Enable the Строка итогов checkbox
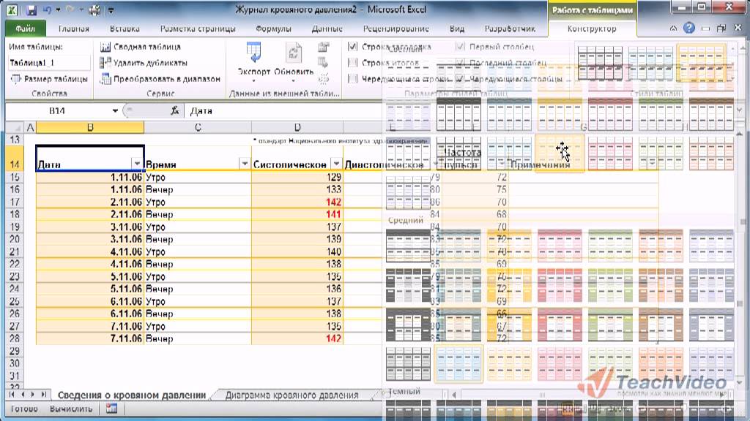Viewport: 750px width, 421px height. (352, 63)
